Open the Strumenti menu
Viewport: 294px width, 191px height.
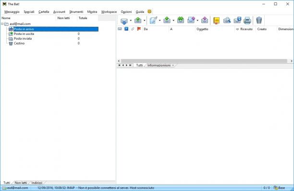click(76, 12)
